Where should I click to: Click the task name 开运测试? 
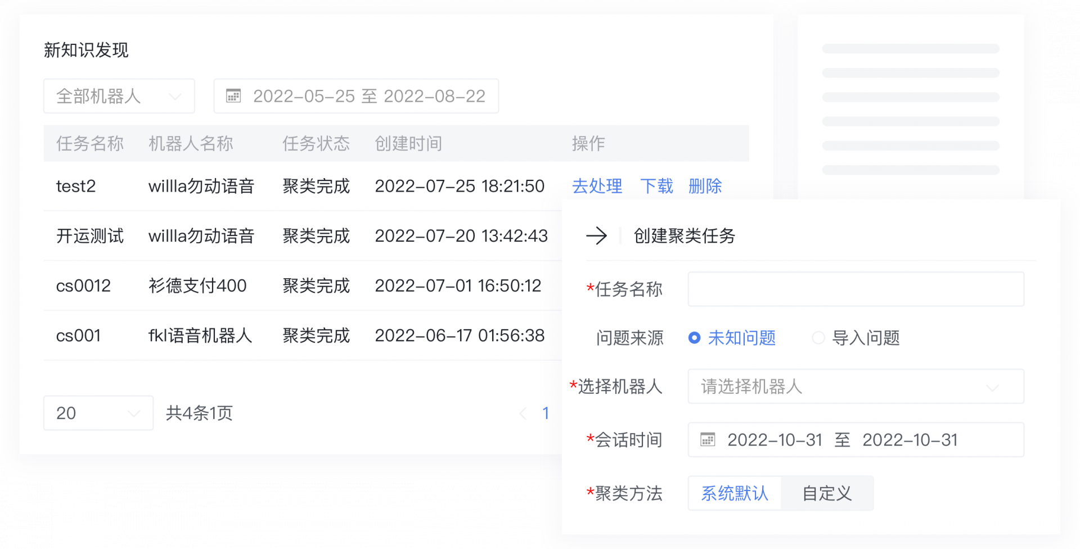90,236
